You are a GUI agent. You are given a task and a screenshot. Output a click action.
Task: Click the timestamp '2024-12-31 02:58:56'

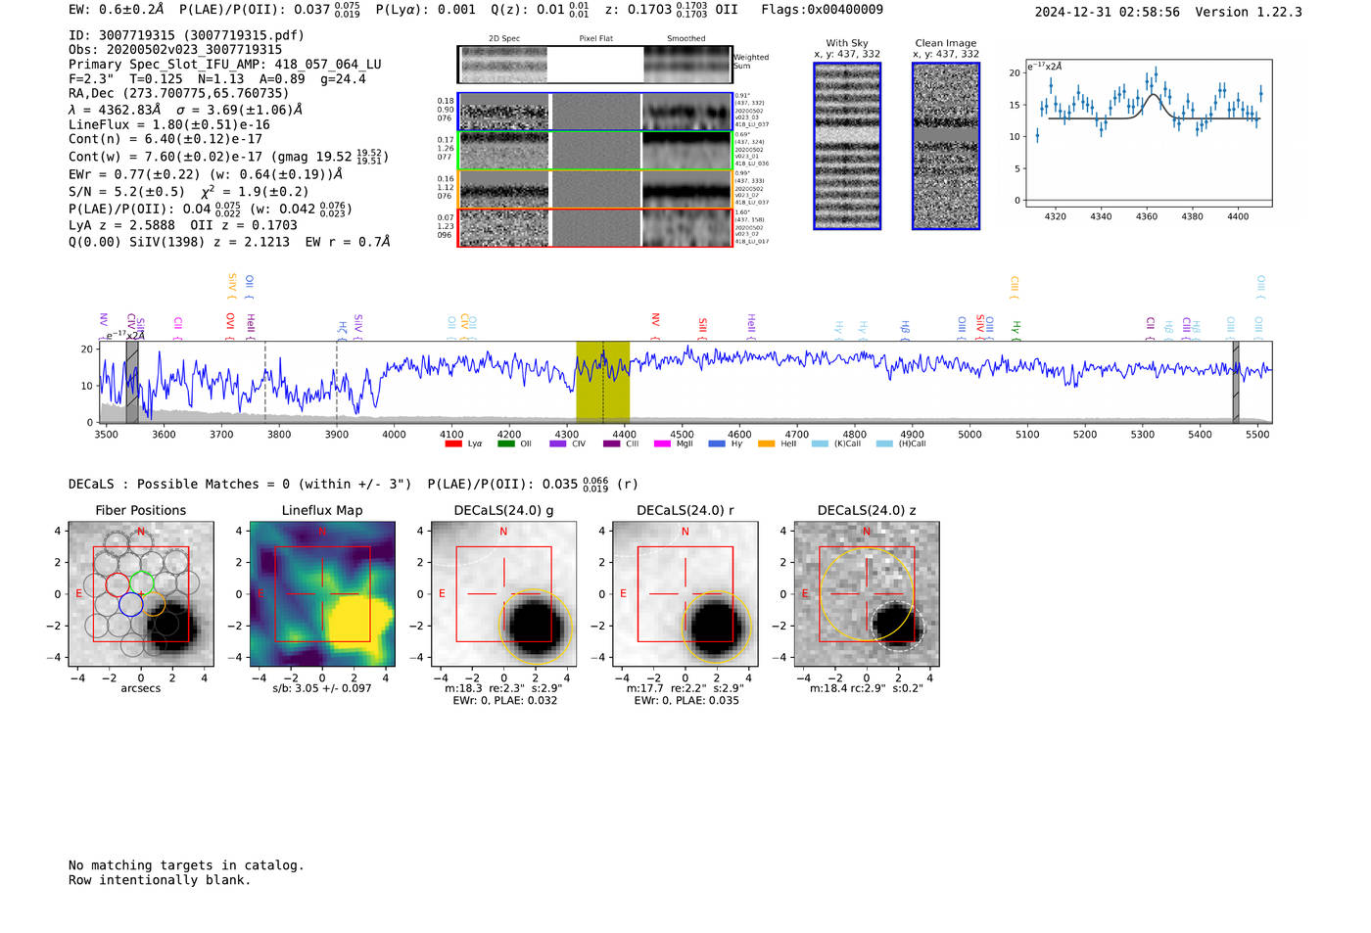1107,12
